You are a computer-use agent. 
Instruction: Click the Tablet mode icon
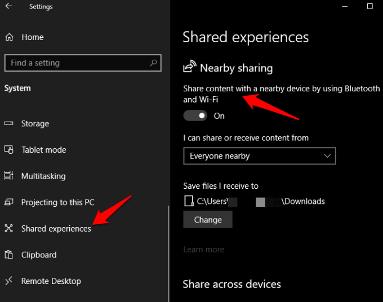[x=9, y=150]
